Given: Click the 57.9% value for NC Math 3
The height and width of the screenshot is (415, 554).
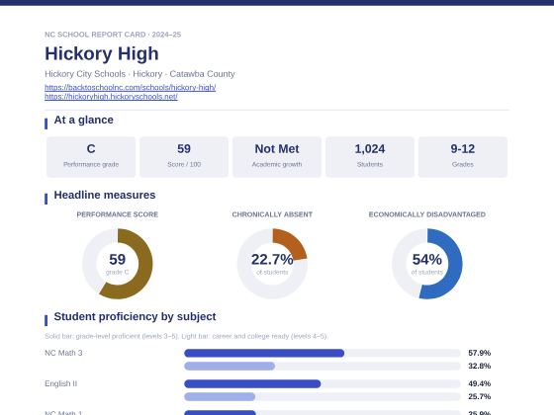Looking at the screenshot, I should coord(480,353).
